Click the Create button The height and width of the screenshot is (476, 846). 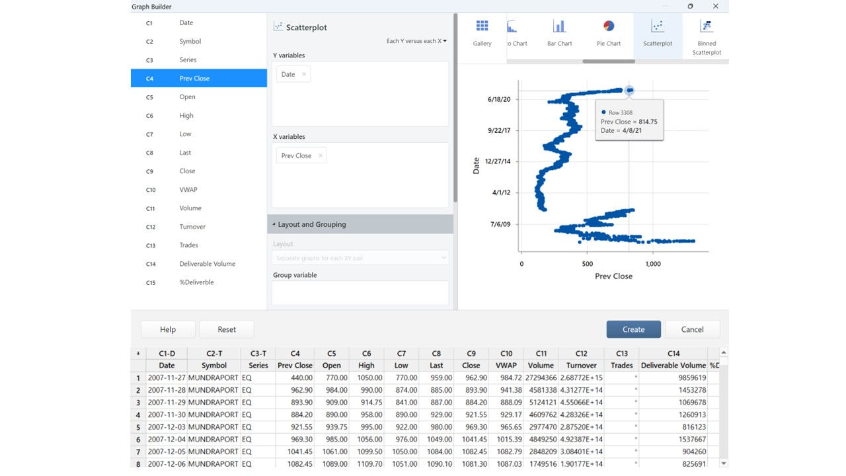coord(633,329)
